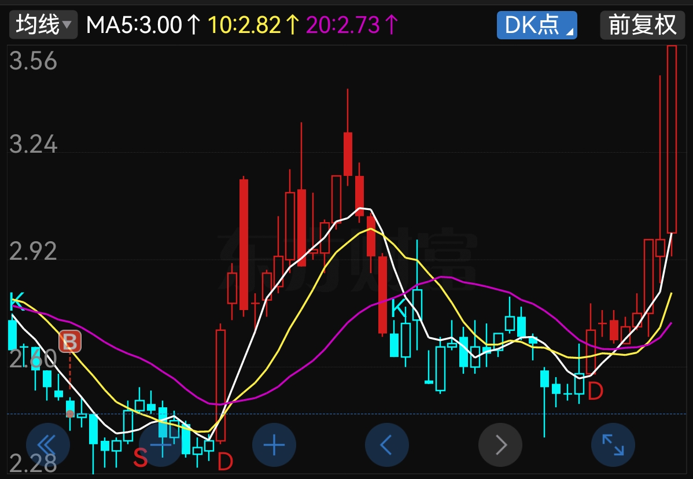Tap the plus zoom-in chart icon
Viewport: 693px width, 479px height.
tap(274, 444)
